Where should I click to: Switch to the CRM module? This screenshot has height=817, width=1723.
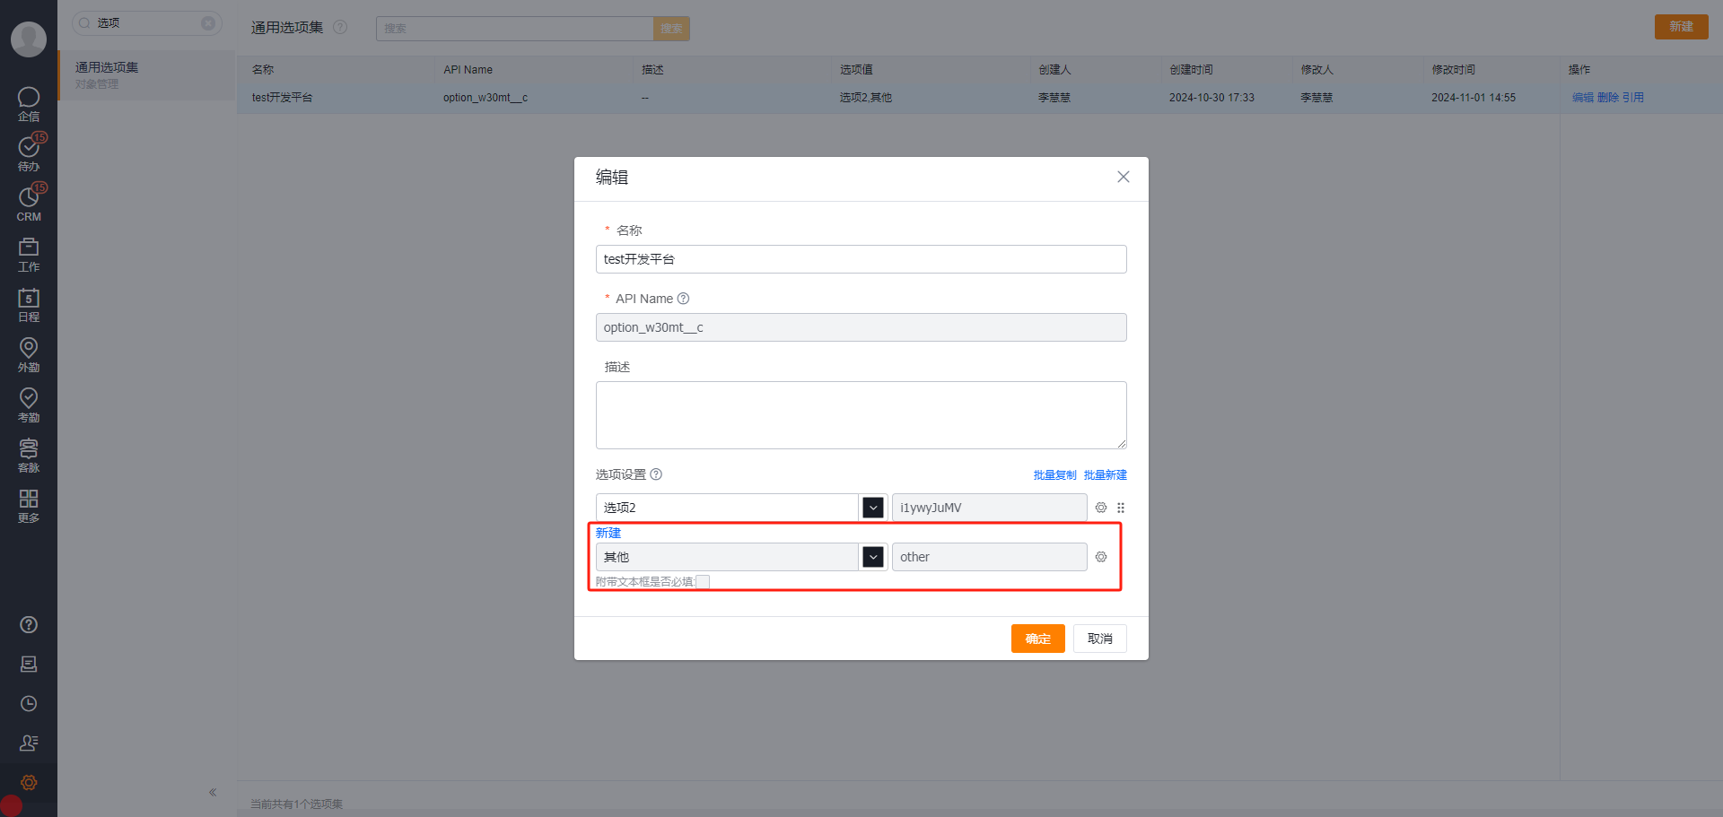point(28,203)
